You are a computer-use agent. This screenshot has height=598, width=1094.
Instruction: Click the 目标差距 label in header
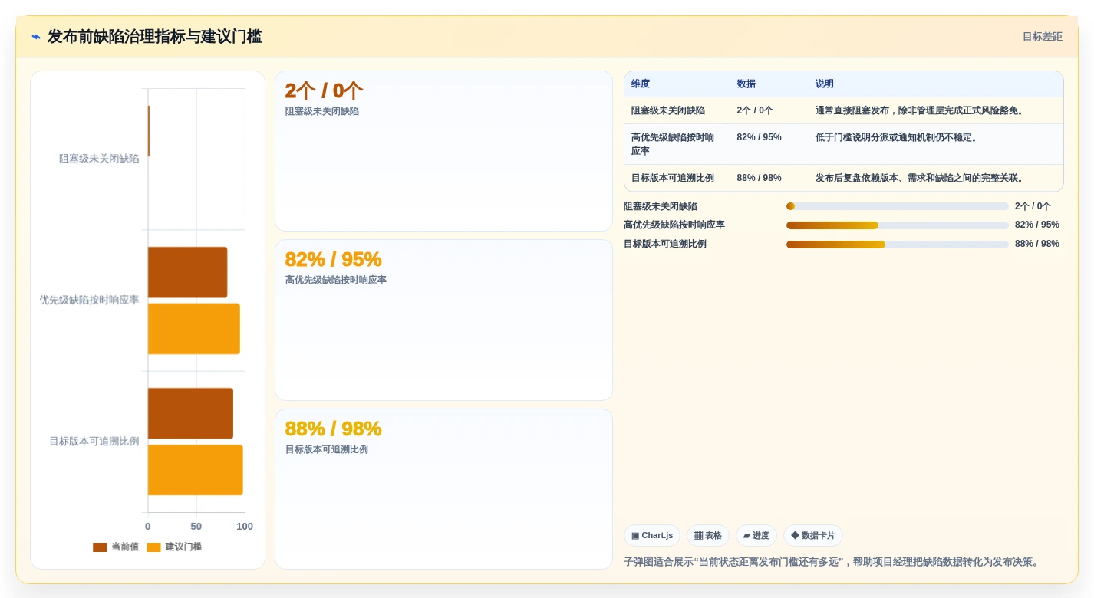pos(1042,37)
